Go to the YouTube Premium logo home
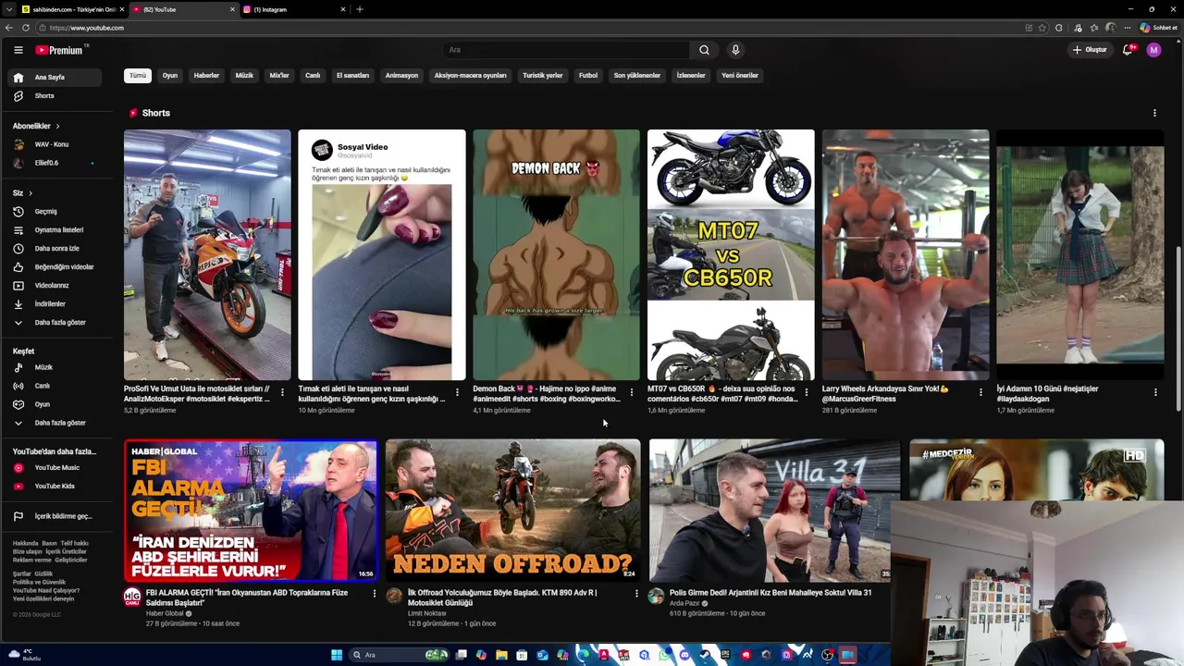The image size is (1184, 666). (60, 50)
